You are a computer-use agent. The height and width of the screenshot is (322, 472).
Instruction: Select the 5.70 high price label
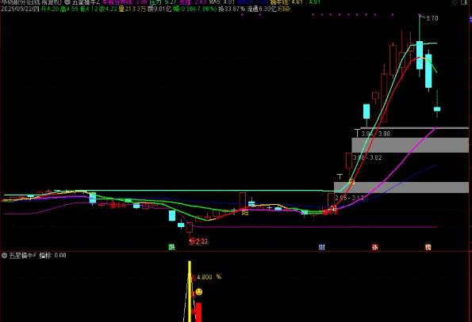(x=432, y=18)
